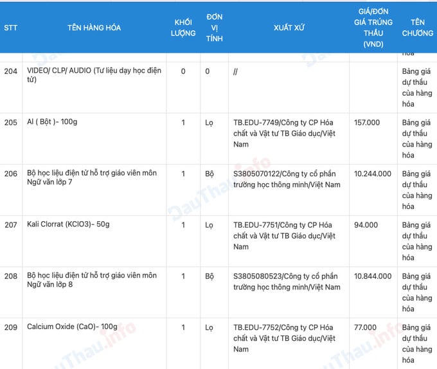Select the Ngữ văn lớp 7 item name
Image resolution: width=437 pixels, height=369 pixels.
pos(92,179)
